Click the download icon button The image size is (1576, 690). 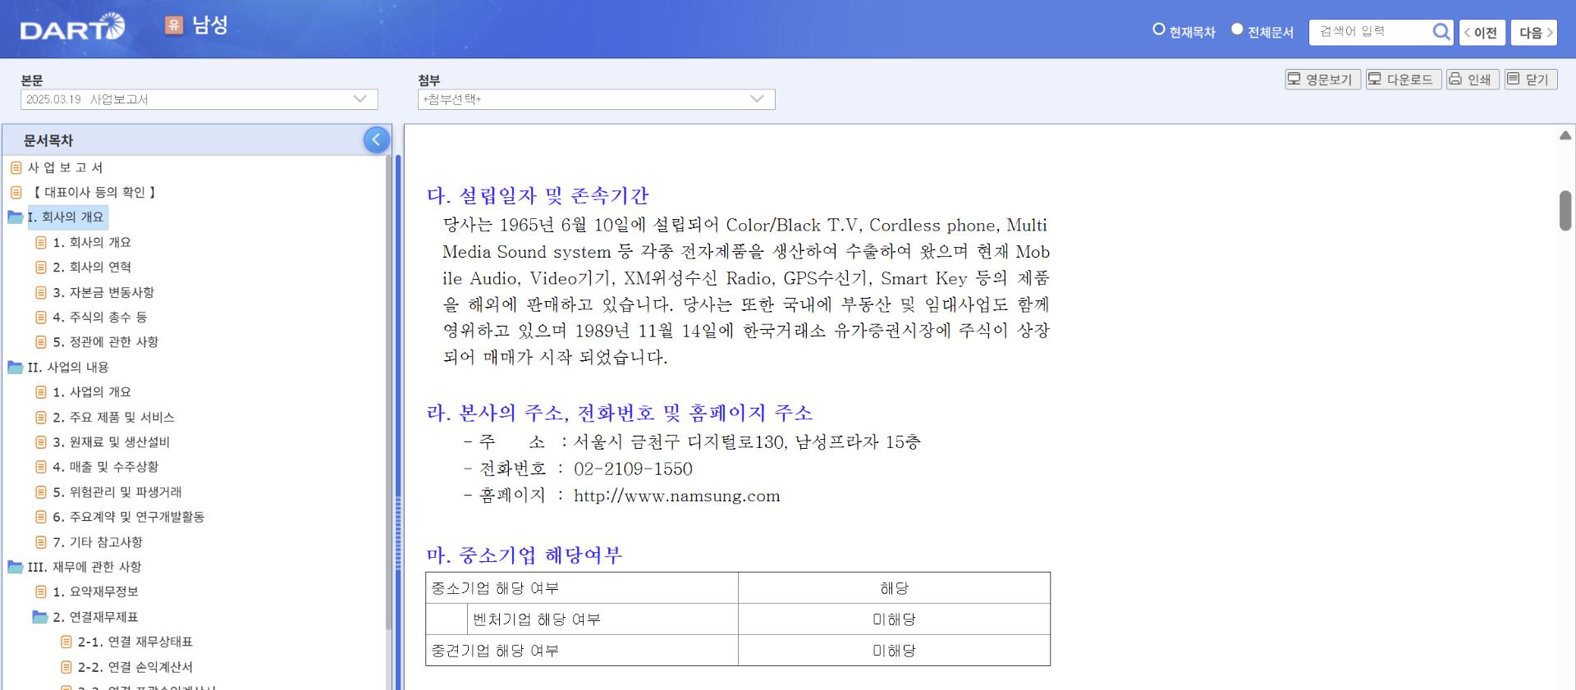(x=1402, y=80)
